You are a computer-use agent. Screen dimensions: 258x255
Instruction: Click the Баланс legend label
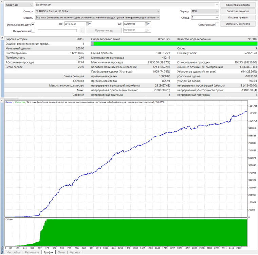click(x=9, y=102)
